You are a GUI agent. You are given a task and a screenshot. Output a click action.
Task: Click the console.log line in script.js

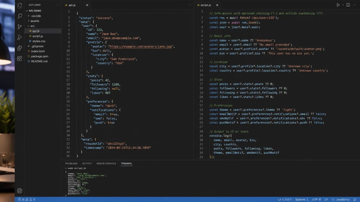(x=220, y=136)
